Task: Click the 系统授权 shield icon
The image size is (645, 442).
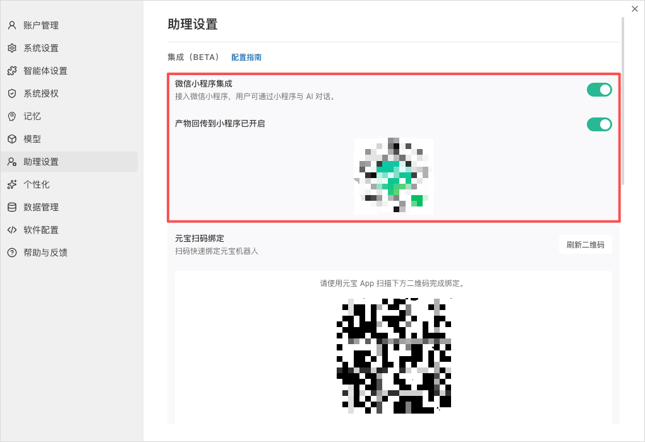Action: click(x=12, y=93)
